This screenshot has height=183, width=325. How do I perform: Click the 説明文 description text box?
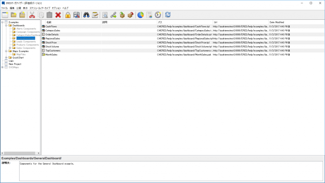pos(171,171)
